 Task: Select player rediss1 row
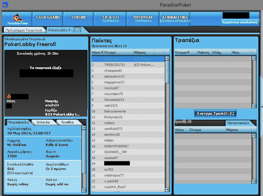(x=128, y=123)
